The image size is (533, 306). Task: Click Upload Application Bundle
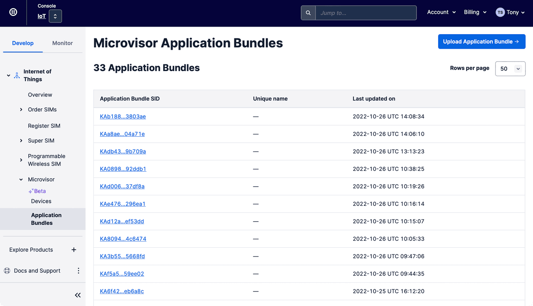point(481,42)
